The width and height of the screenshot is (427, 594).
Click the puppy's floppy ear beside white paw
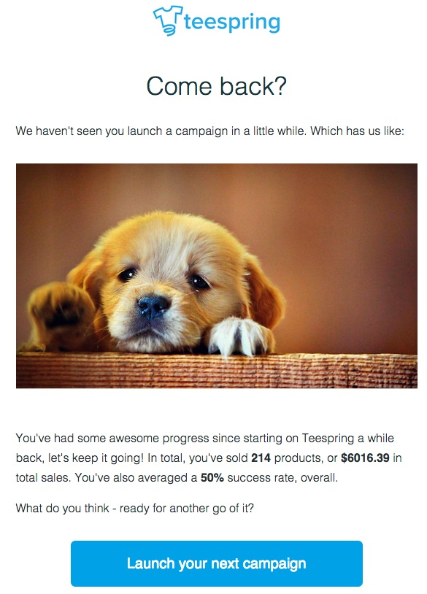(264, 292)
